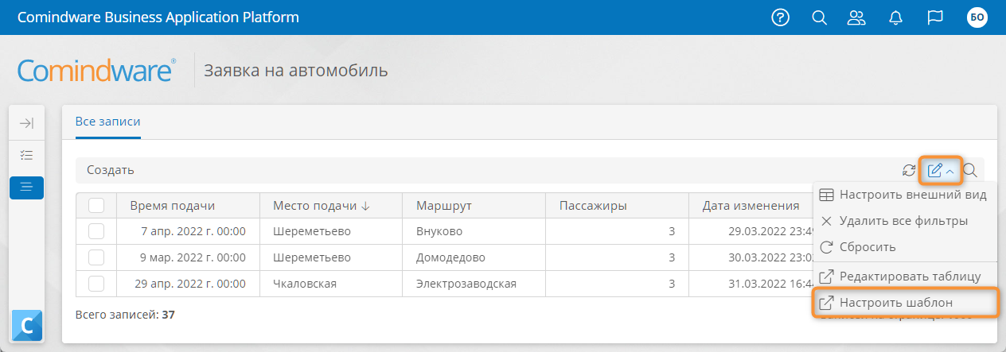Open global search in top bar
This screenshot has height=352, width=1006.
point(819,17)
